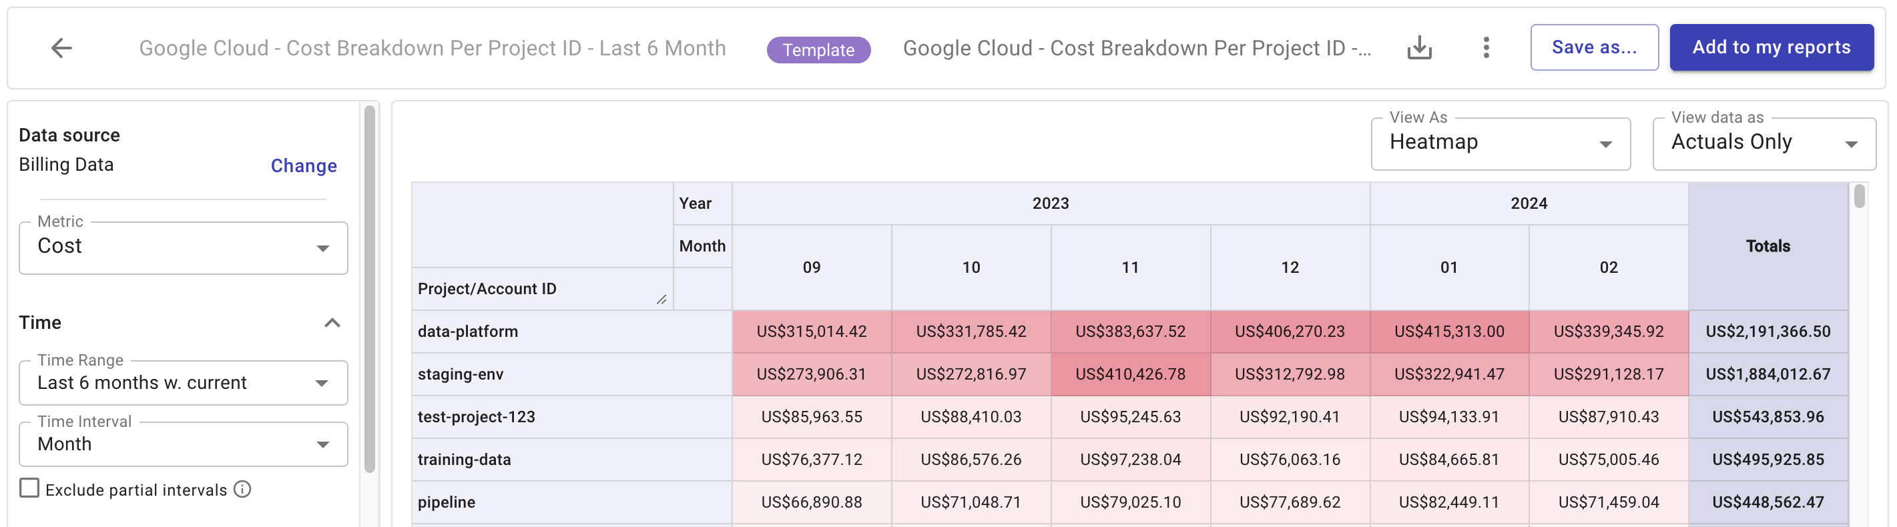This screenshot has height=527, width=1897.
Task: Click total US$543,853.96
Action: coord(1768,416)
